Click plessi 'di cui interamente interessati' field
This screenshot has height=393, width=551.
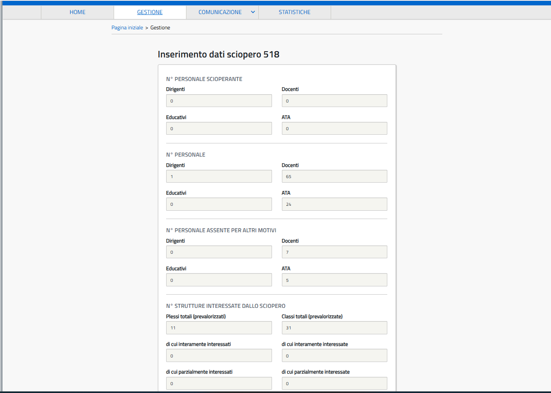tap(219, 356)
